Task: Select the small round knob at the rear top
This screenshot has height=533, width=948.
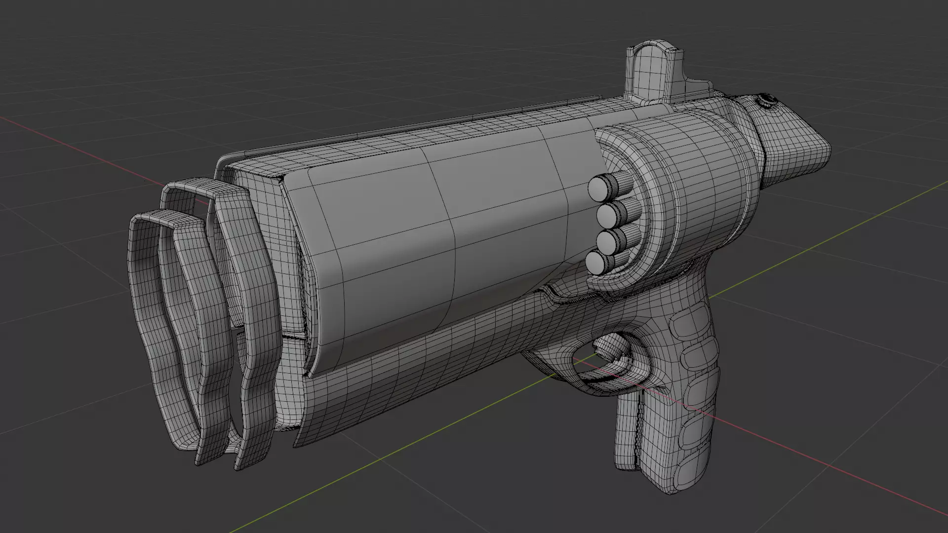Action: [767, 101]
